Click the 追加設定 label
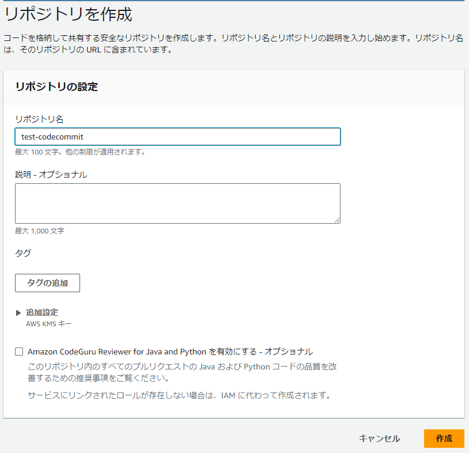 pos(42,312)
